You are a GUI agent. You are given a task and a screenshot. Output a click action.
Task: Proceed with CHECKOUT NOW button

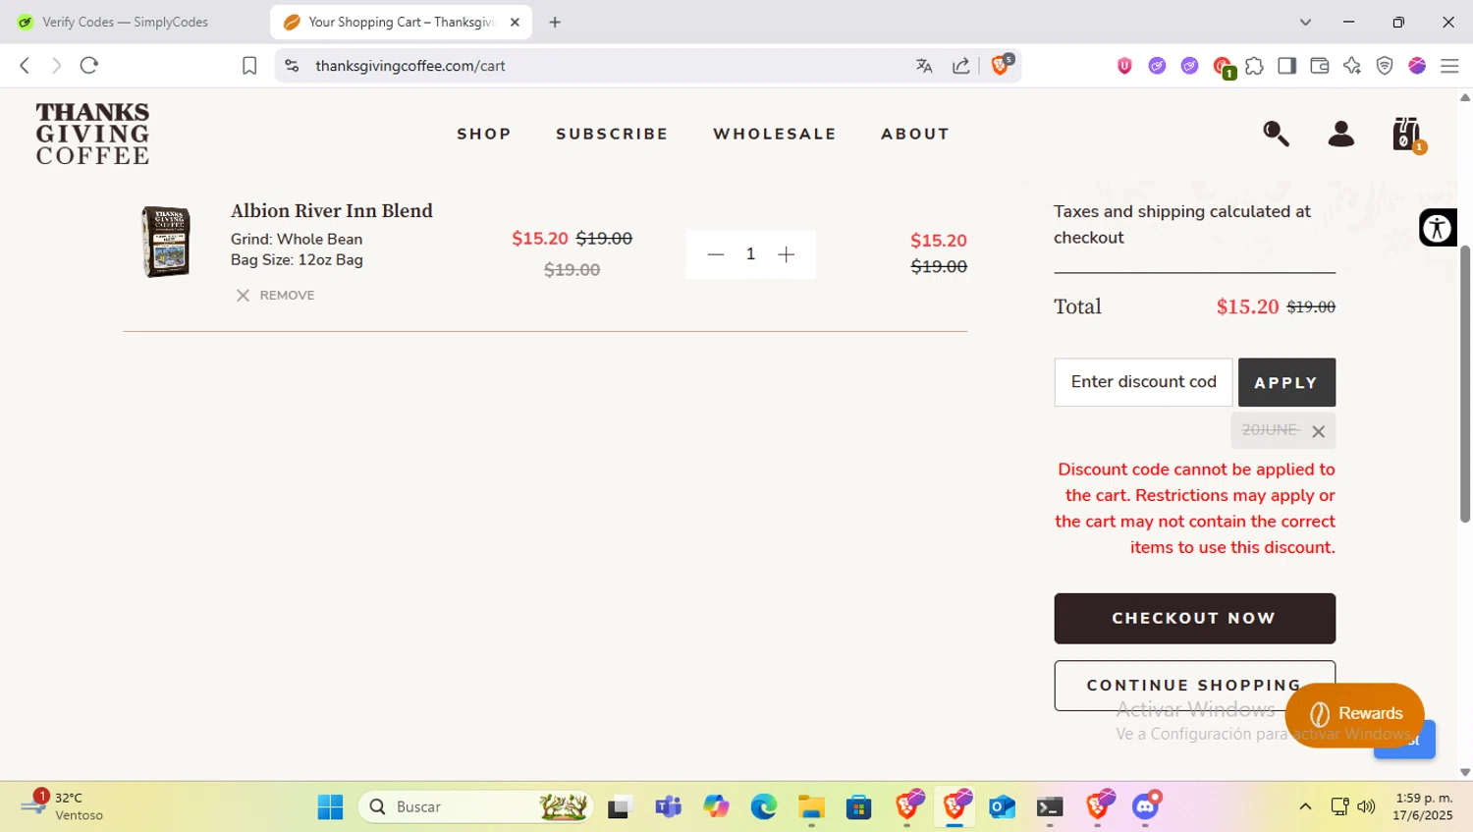[1194, 618]
